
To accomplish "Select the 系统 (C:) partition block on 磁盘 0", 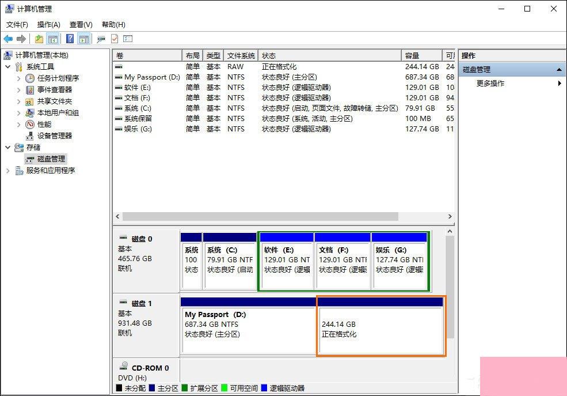I will tap(230, 261).
